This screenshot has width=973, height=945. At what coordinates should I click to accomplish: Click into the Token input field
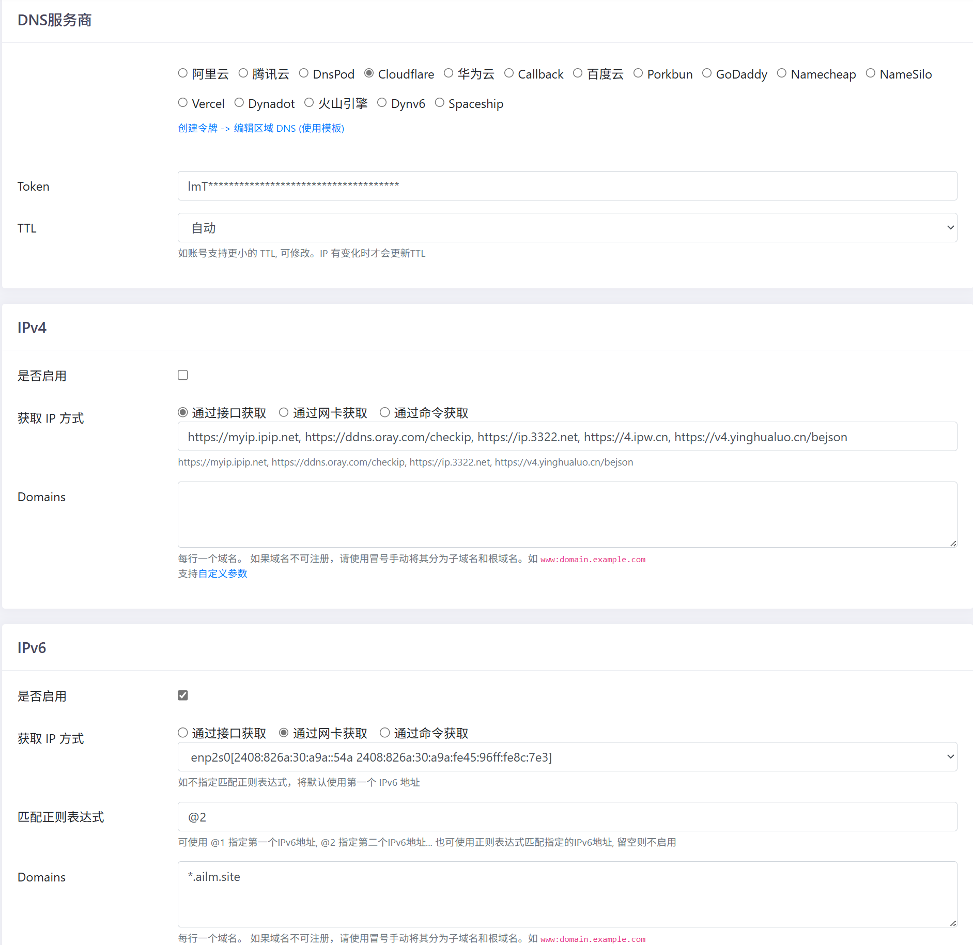[x=567, y=186]
